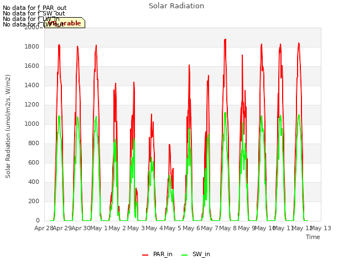Click the 0 y-axis tick label
The image size is (354, 265).
(x=38, y=220)
